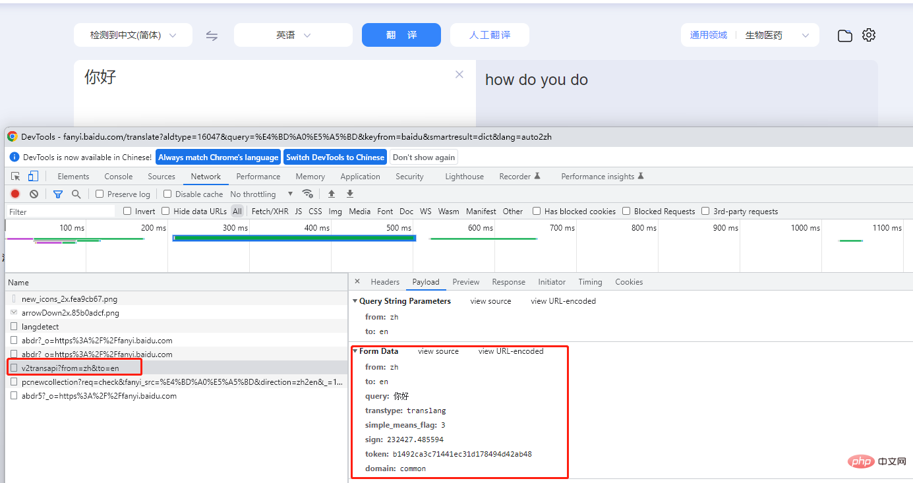Click the checkbox beside the langdetect request
This screenshot has width=913, height=483.
pos(14,327)
